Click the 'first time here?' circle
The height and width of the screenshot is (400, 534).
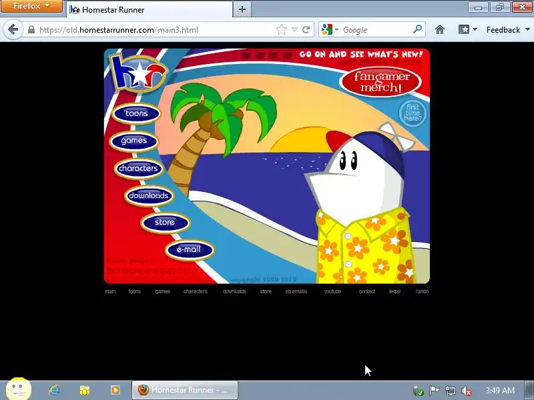413,113
